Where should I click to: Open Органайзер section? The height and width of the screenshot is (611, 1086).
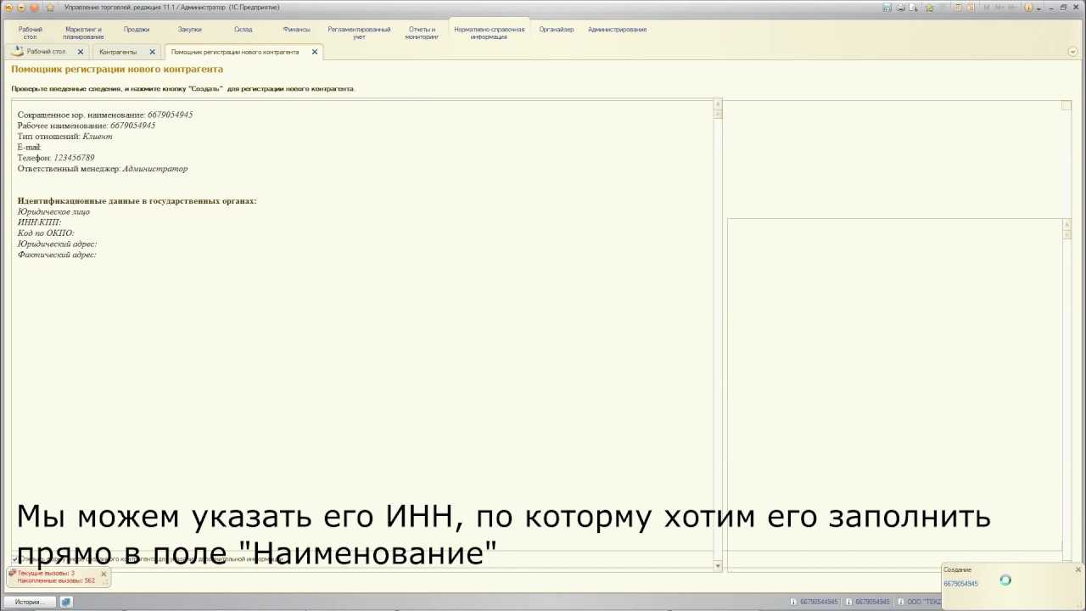(x=557, y=30)
